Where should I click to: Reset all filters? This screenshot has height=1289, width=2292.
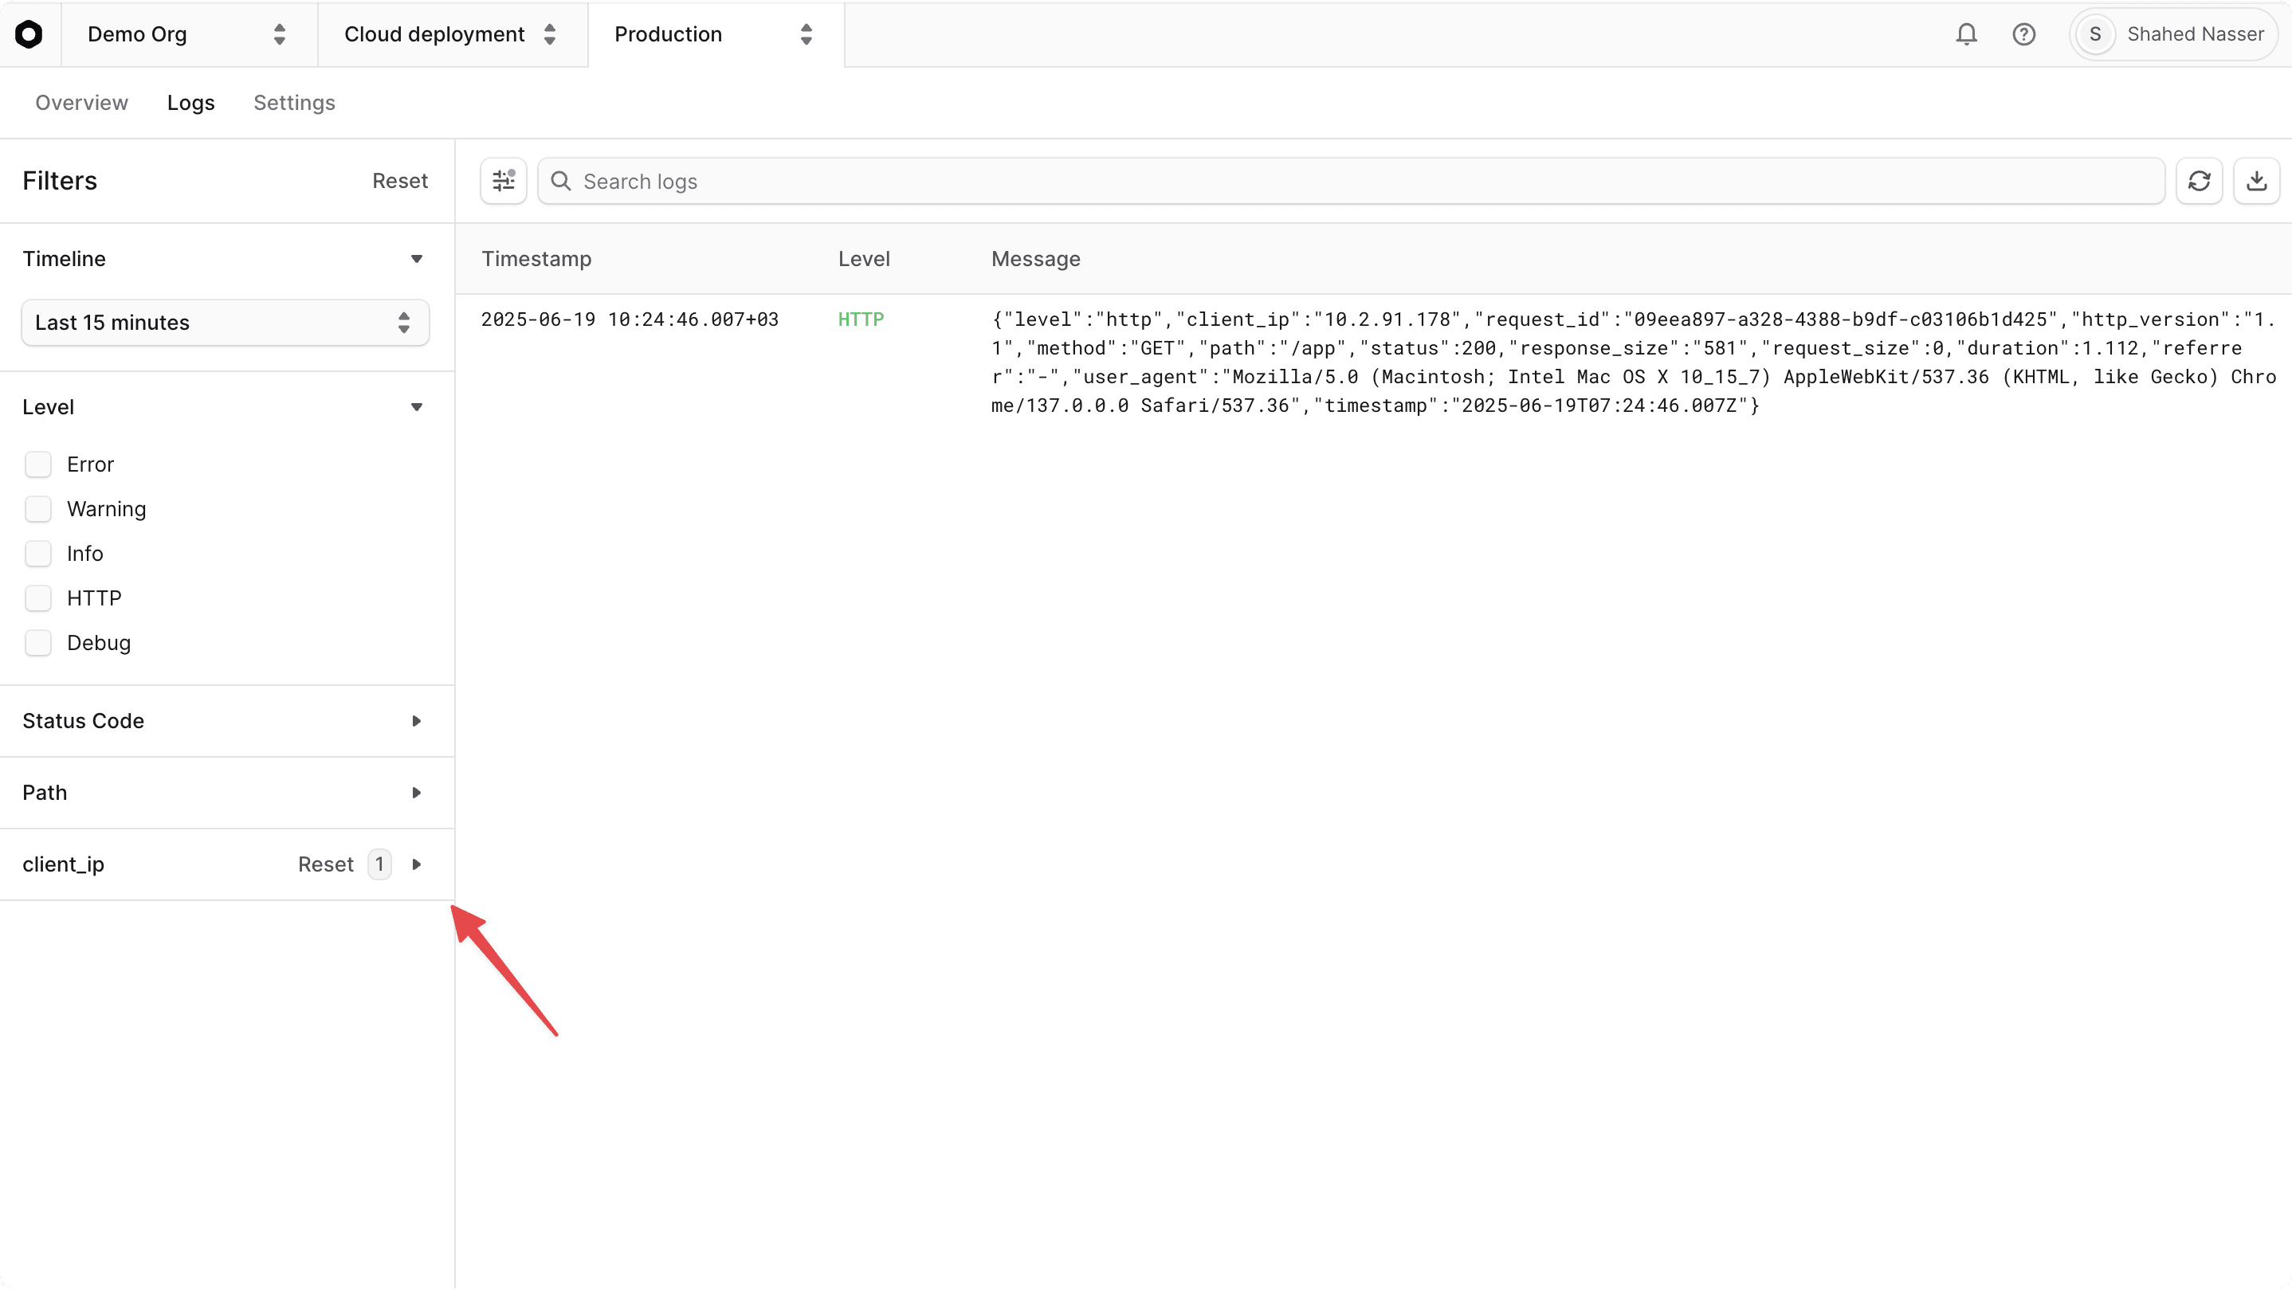click(400, 180)
